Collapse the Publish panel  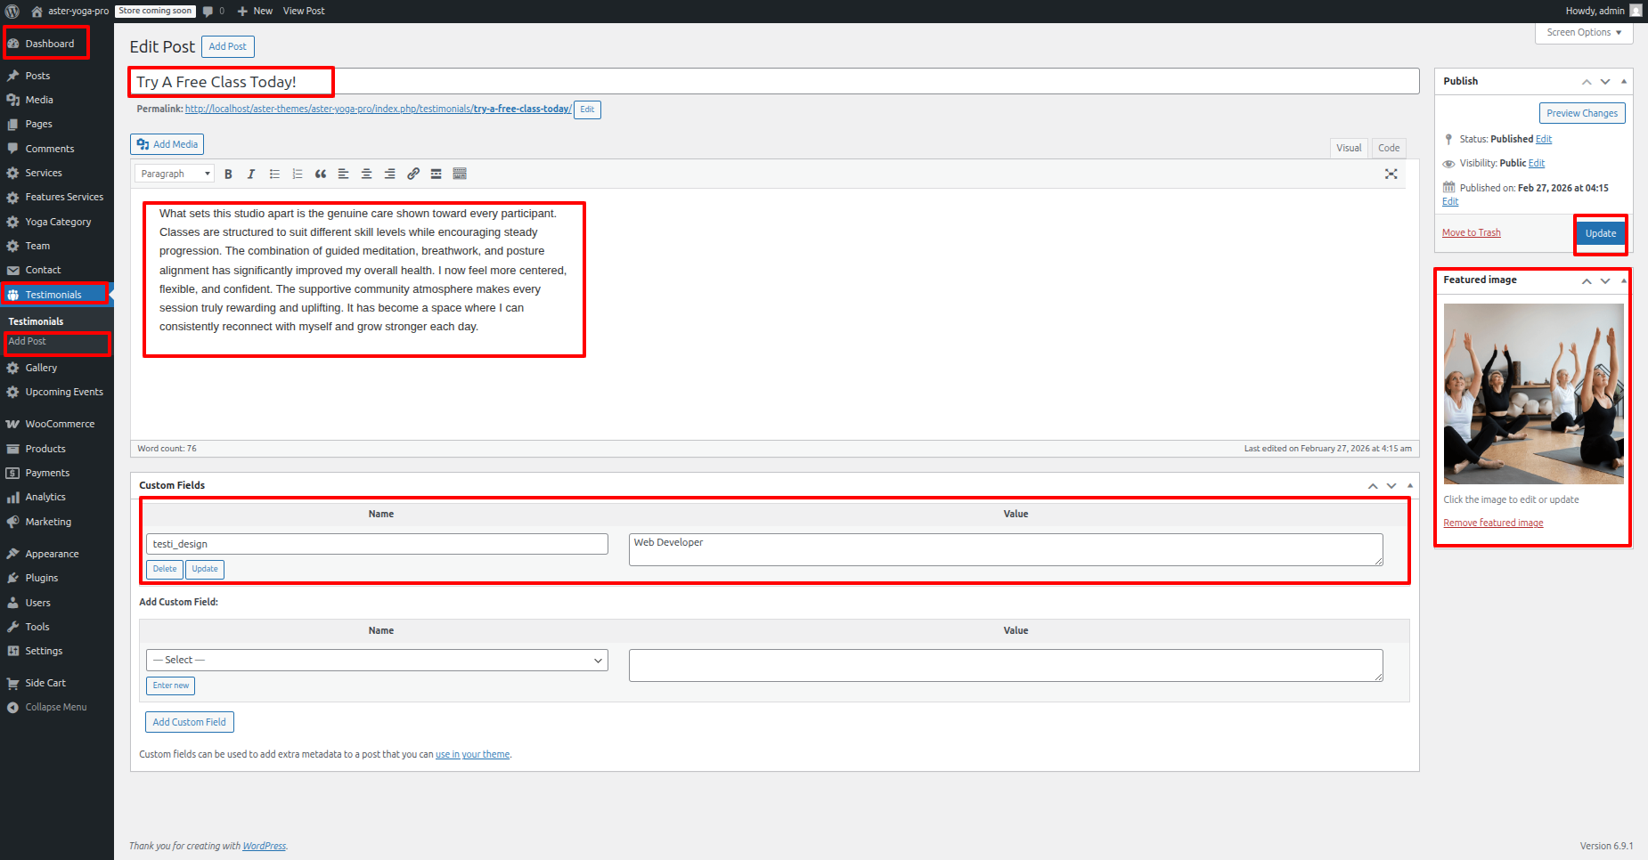(x=1624, y=81)
